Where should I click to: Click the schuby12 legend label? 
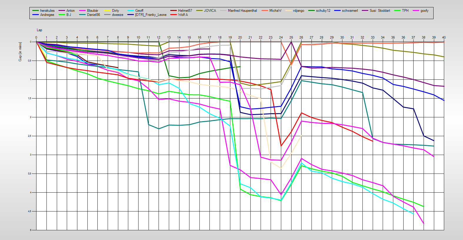323,11
